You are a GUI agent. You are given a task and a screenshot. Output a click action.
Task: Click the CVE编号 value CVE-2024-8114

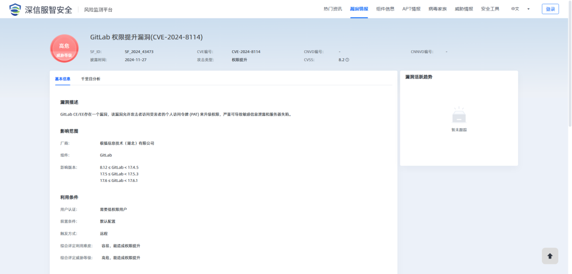click(x=246, y=52)
